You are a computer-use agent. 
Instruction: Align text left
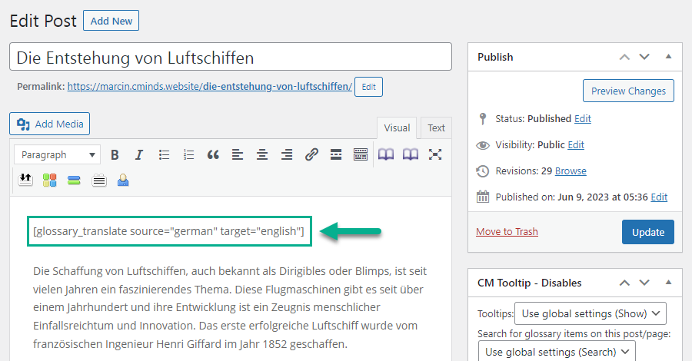(x=238, y=154)
